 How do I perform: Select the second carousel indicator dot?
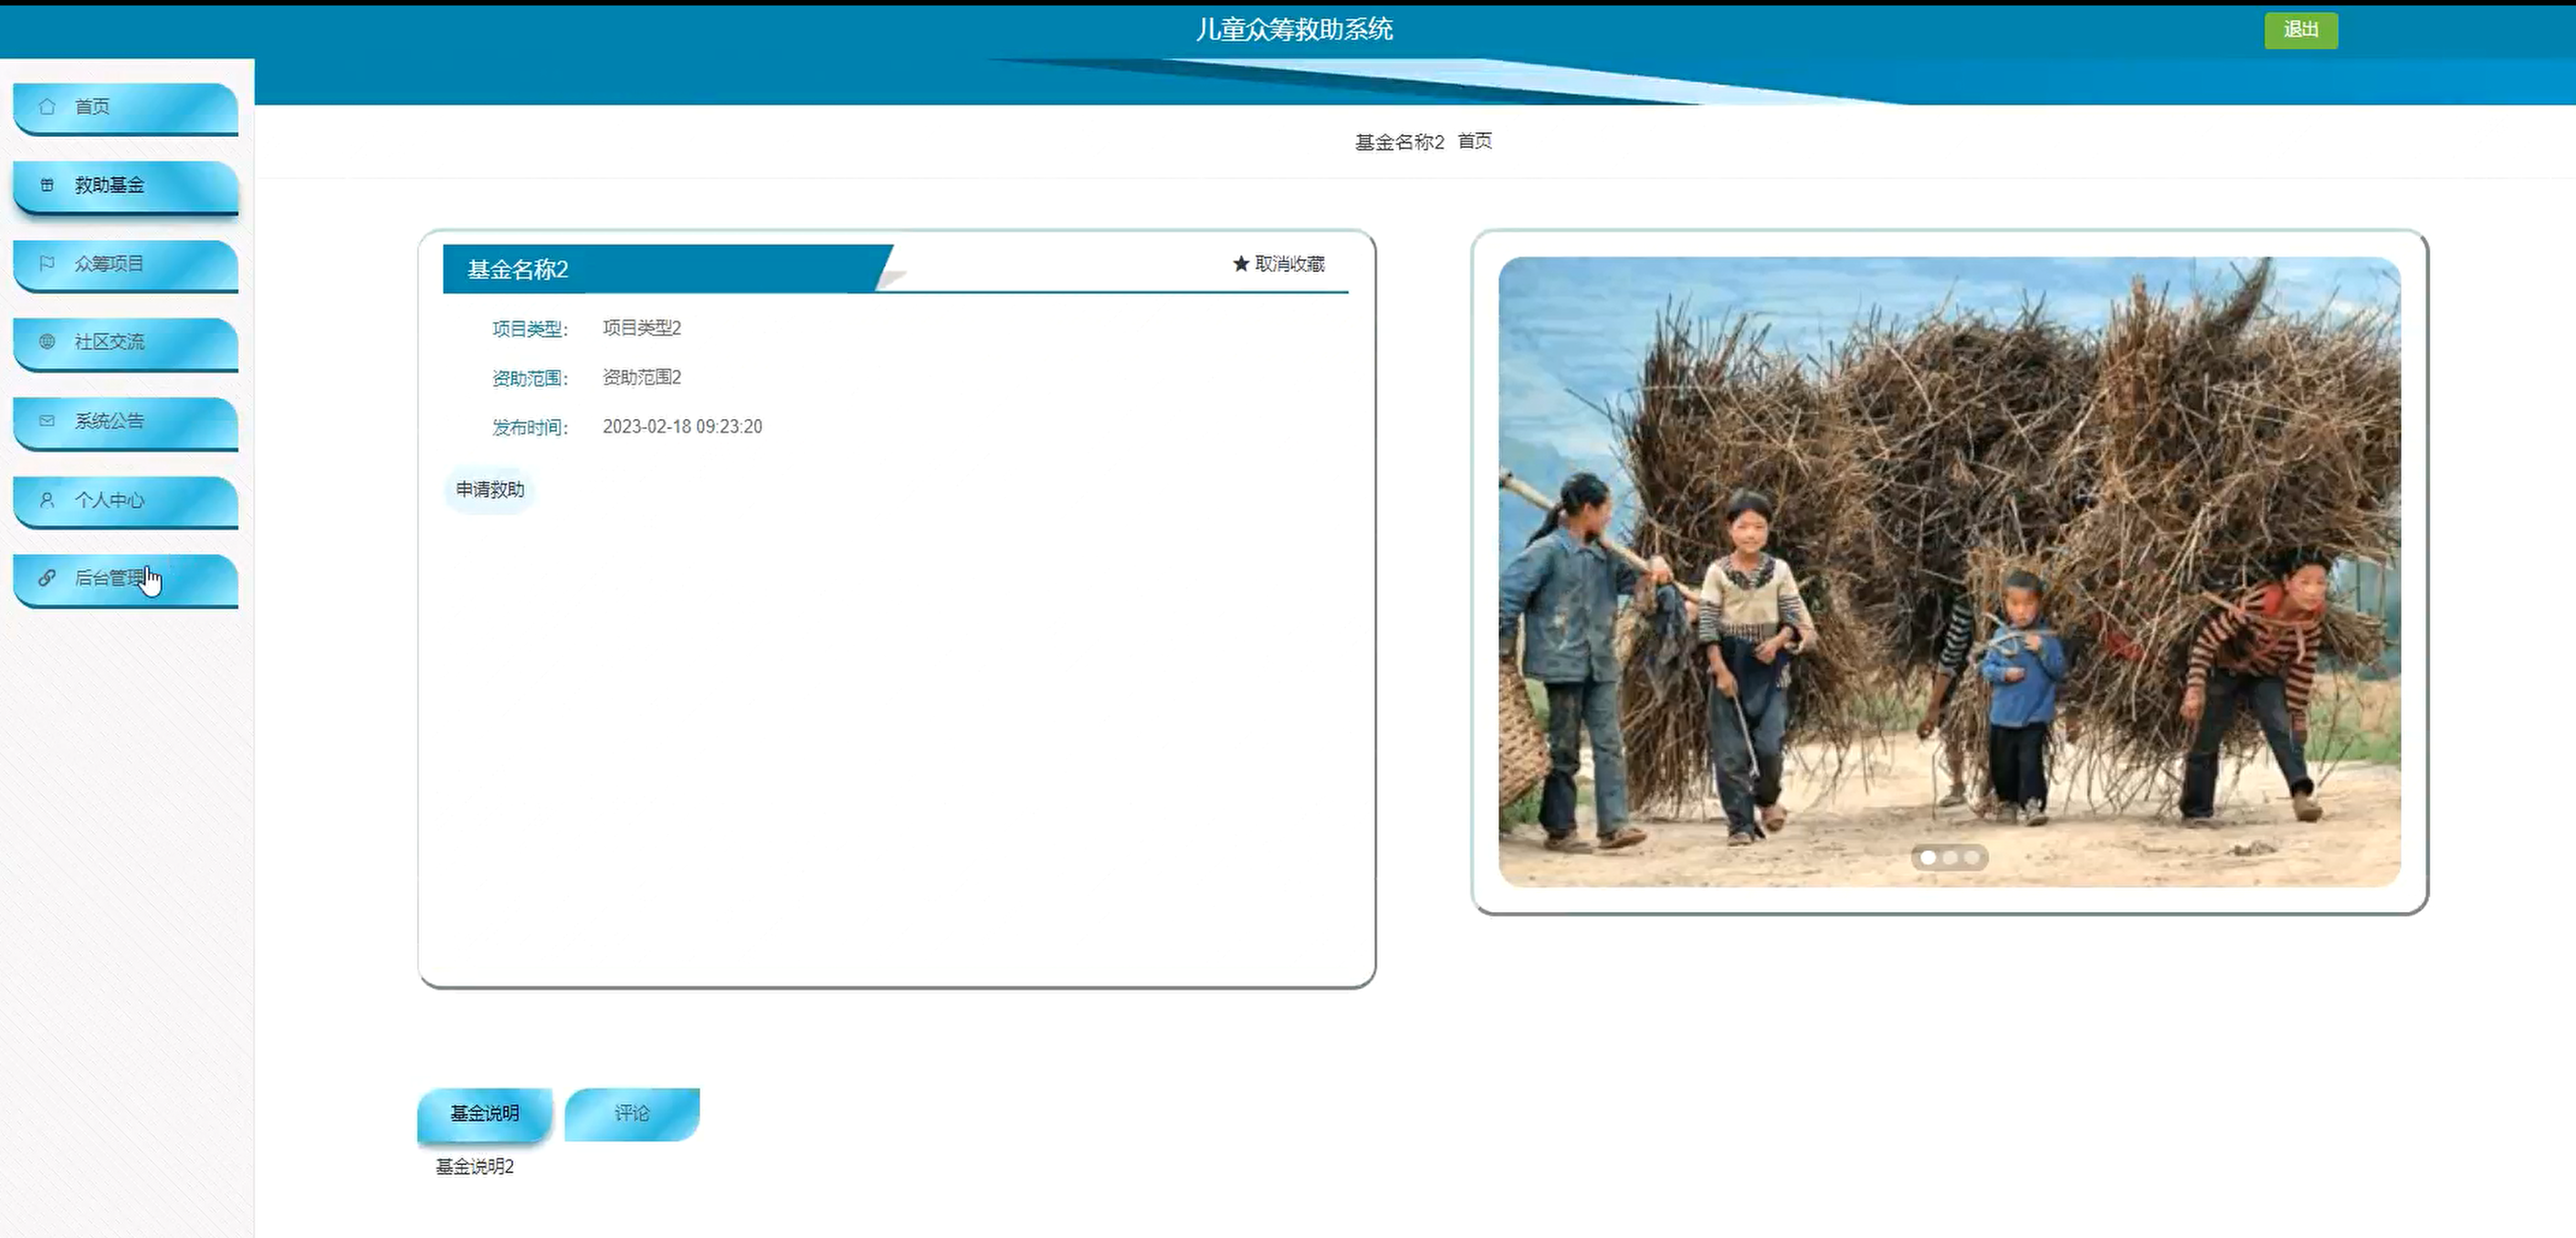[x=1950, y=857]
